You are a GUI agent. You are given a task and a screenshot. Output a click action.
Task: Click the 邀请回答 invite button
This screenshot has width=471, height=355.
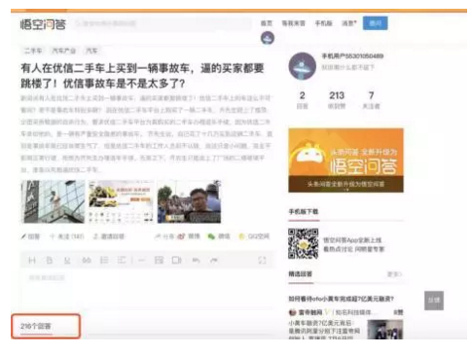[109, 236]
